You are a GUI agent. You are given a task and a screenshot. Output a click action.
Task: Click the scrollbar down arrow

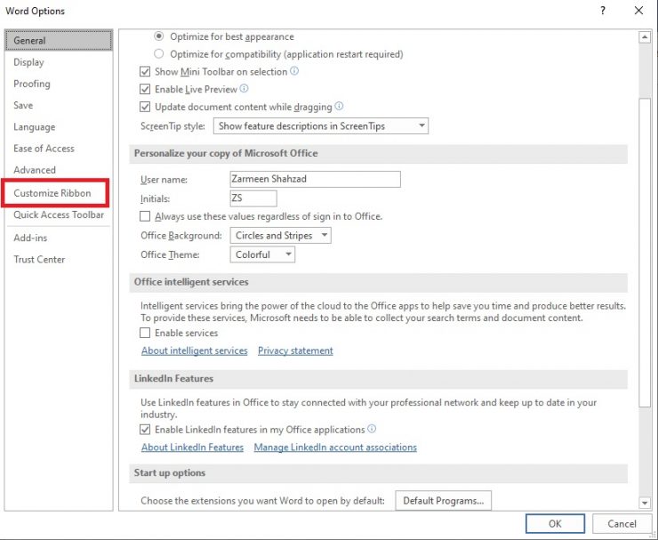[x=645, y=503]
